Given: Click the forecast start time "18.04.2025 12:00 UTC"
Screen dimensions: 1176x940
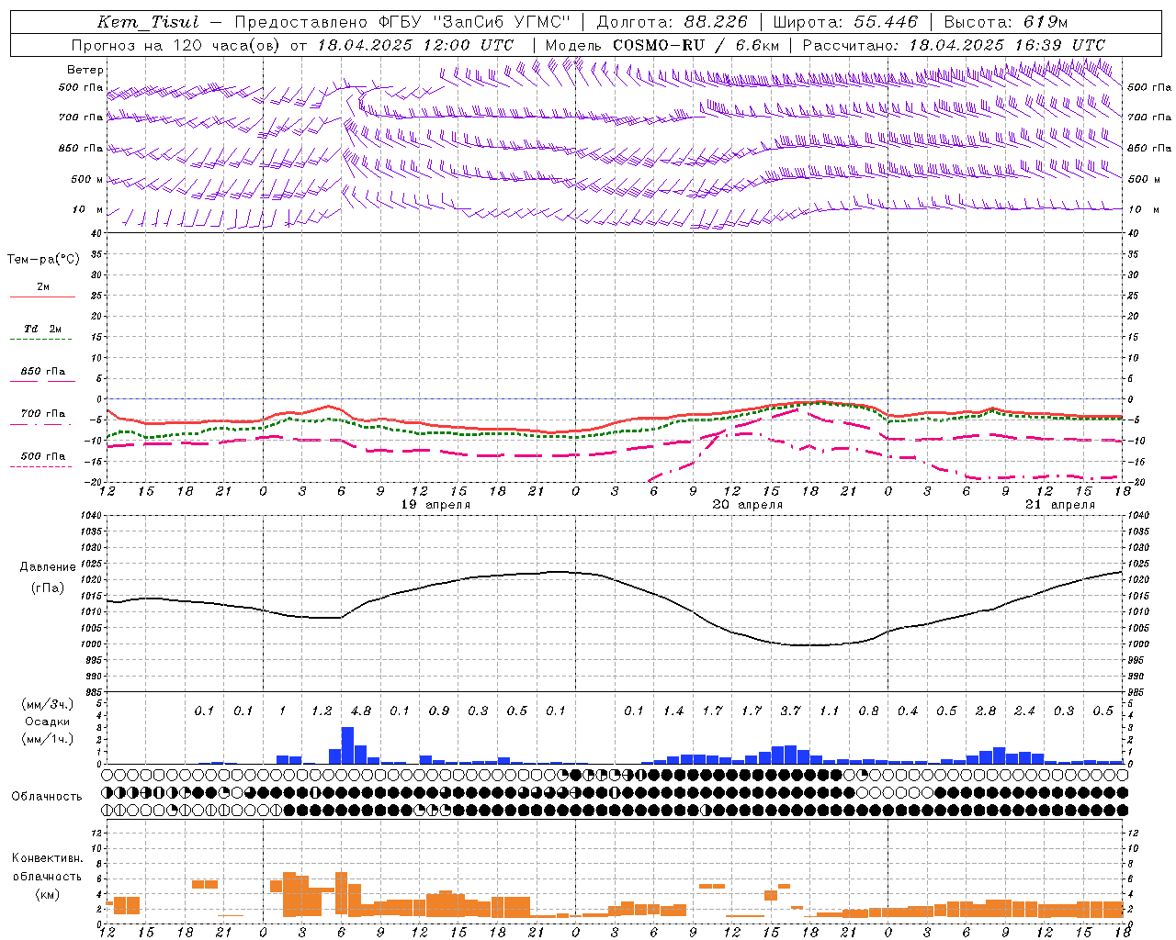Looking at the screenshot, I should pos(415,45).
